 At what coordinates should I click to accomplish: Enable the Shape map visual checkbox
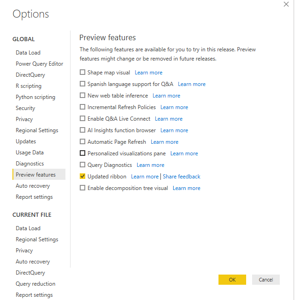click(83, 72)
